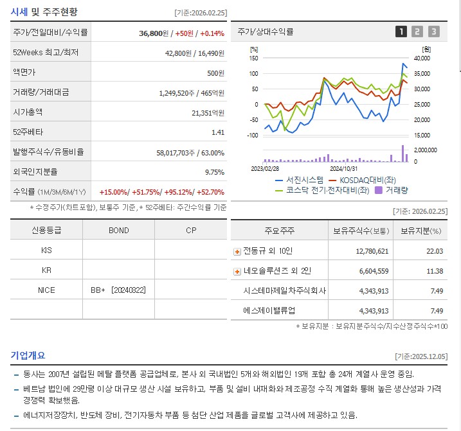Image resolution: width=461 pixels, height=431 pixels.
Task: Expand the 전동규 외 10인 shareholder row
Action: tap(237, 252)
